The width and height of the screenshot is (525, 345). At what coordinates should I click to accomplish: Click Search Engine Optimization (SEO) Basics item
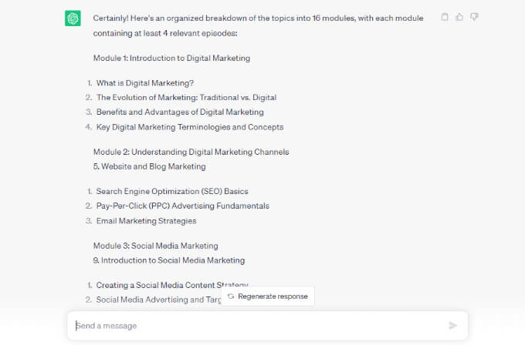pos(172,192)
